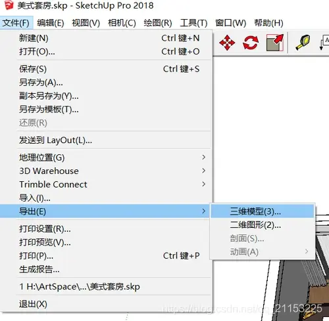Screen dimensions: 329x321
Task: Choose 打印设置(R)... menu entry
Action: tap(106, 229)
